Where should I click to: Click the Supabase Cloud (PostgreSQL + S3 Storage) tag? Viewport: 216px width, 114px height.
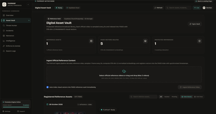(78, 19)
